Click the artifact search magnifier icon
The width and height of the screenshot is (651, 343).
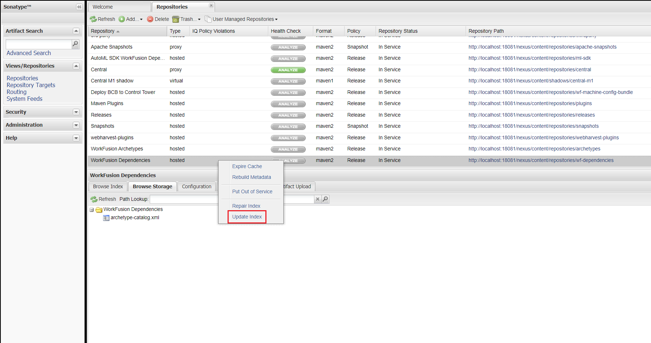(x=75, y=44)
